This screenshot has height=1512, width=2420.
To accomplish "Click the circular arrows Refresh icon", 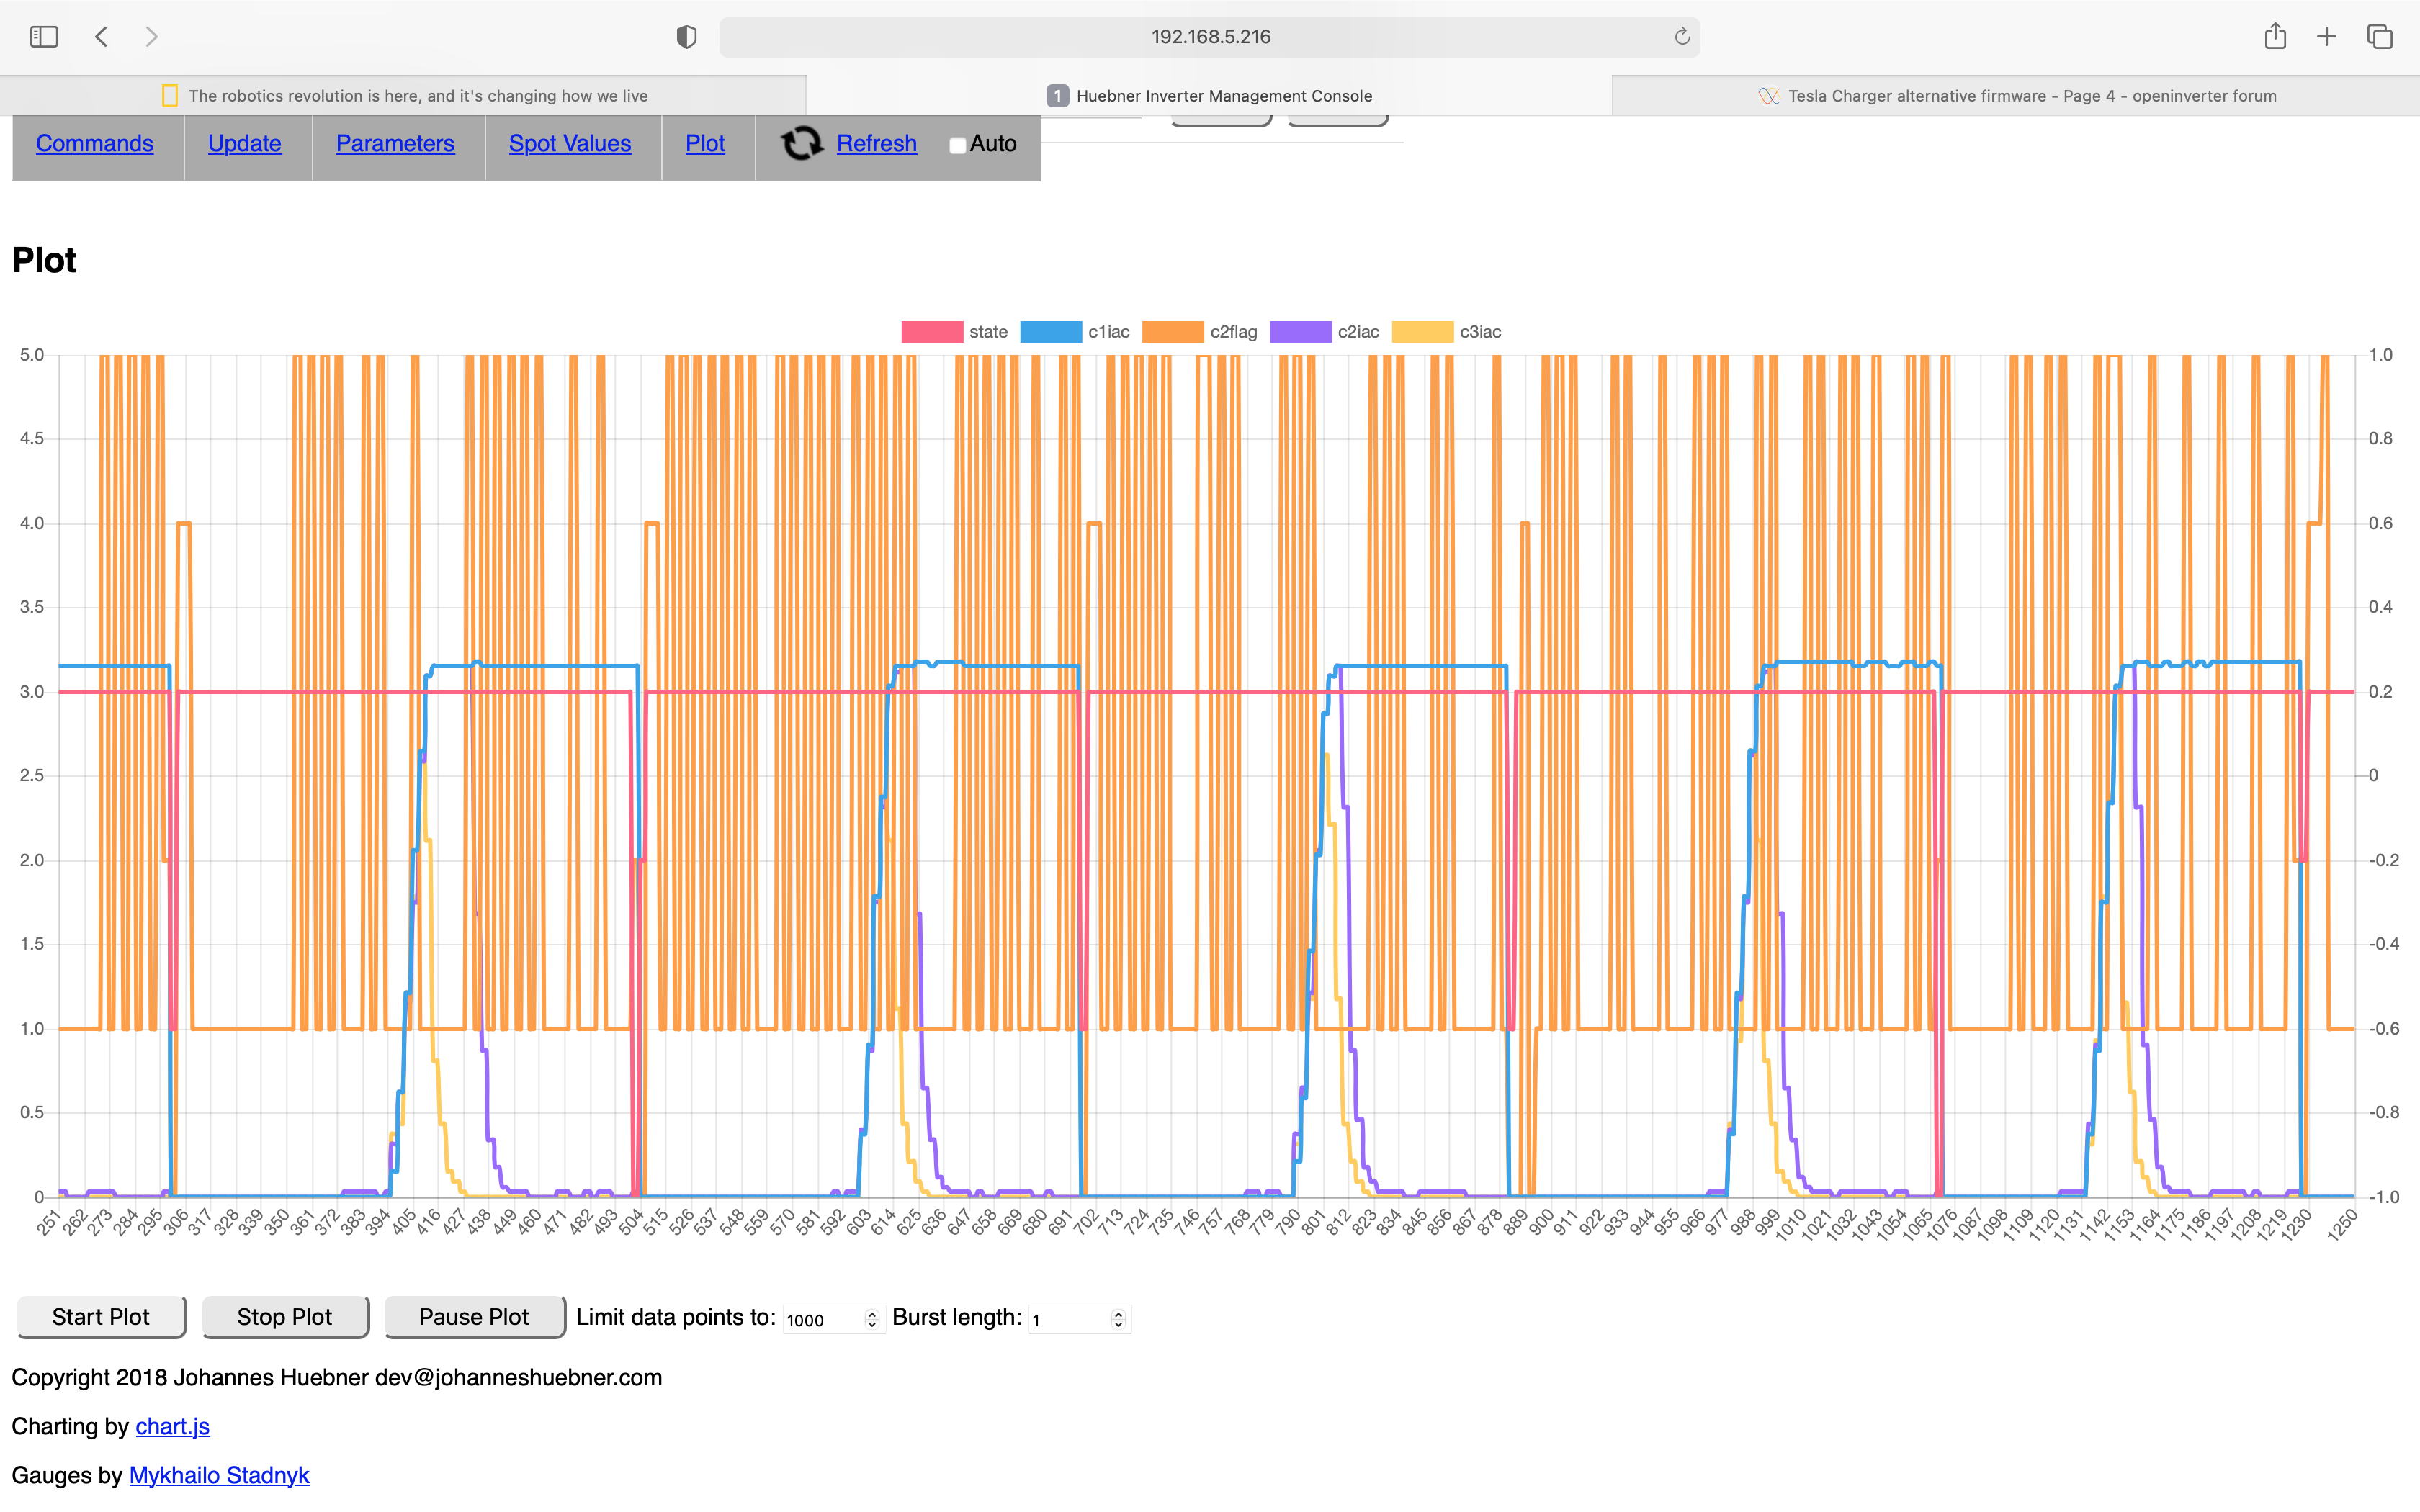I will point(801,143).
